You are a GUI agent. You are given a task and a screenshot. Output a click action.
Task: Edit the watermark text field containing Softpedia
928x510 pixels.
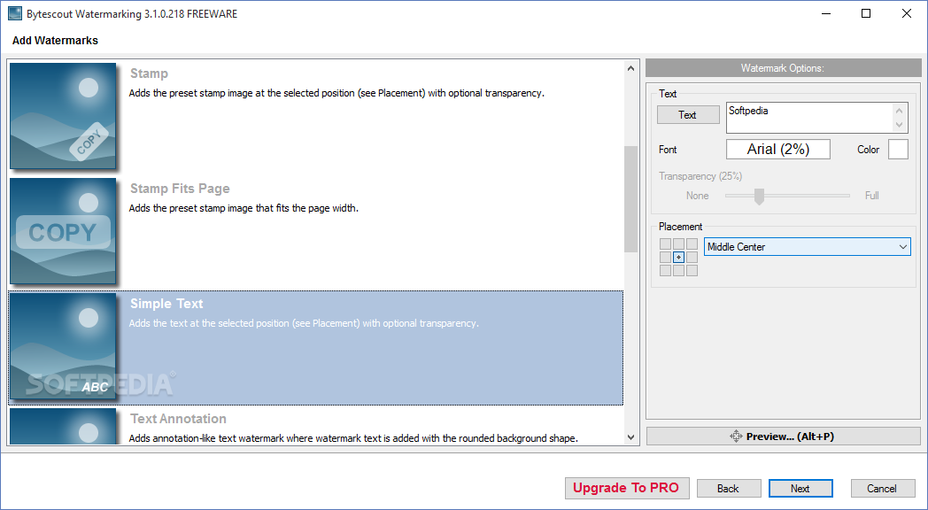click(x=809, y=118)
